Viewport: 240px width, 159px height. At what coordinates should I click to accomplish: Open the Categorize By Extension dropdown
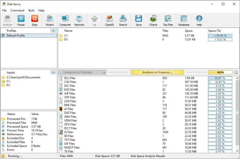pyautogui.click(x=83, y=72)
